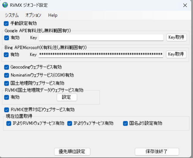Click the 設定 button
This screenshot has height=158, width=193.
point(67,97)
